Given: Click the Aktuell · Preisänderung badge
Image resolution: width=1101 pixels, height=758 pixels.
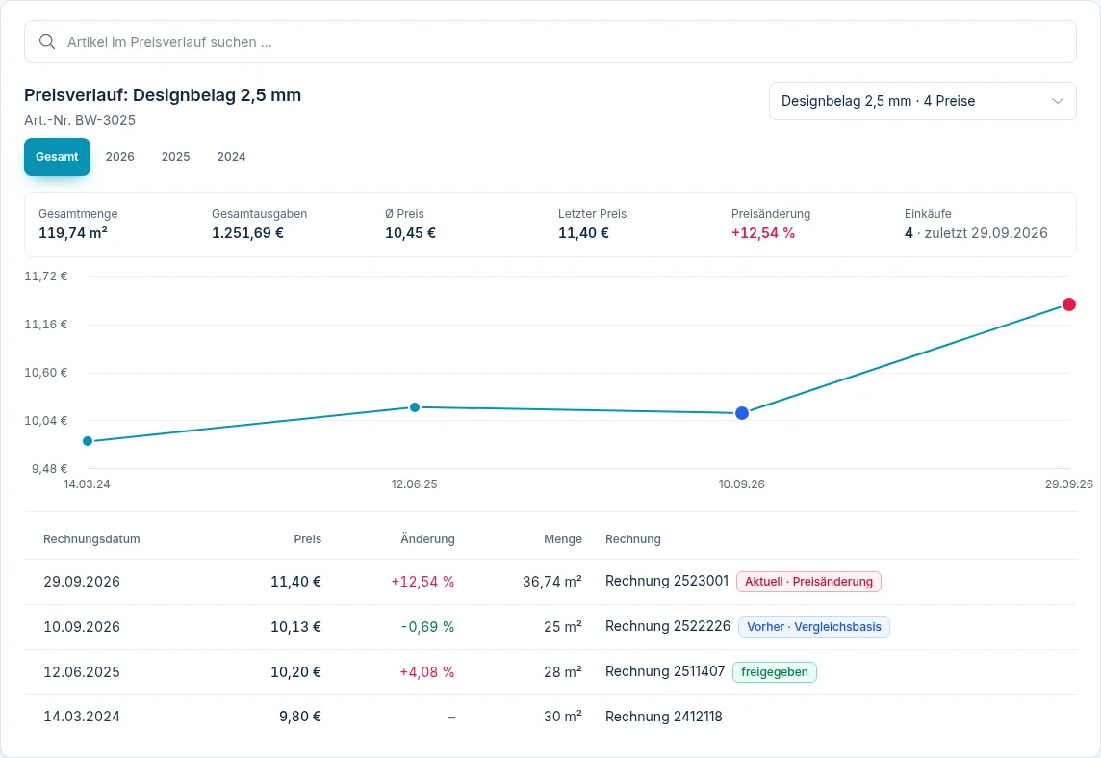Looking at the screenshot, I should click(808, 582).
